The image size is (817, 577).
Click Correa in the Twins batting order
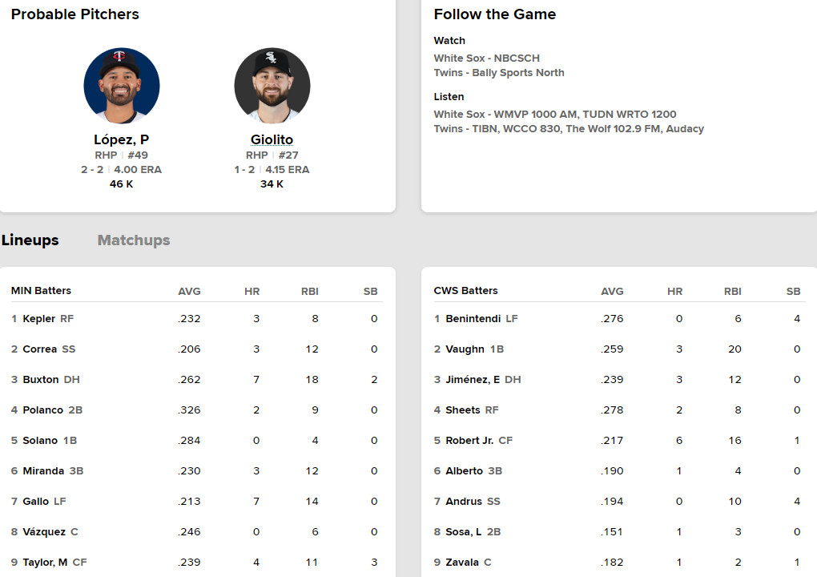click(x=40, y=349)
